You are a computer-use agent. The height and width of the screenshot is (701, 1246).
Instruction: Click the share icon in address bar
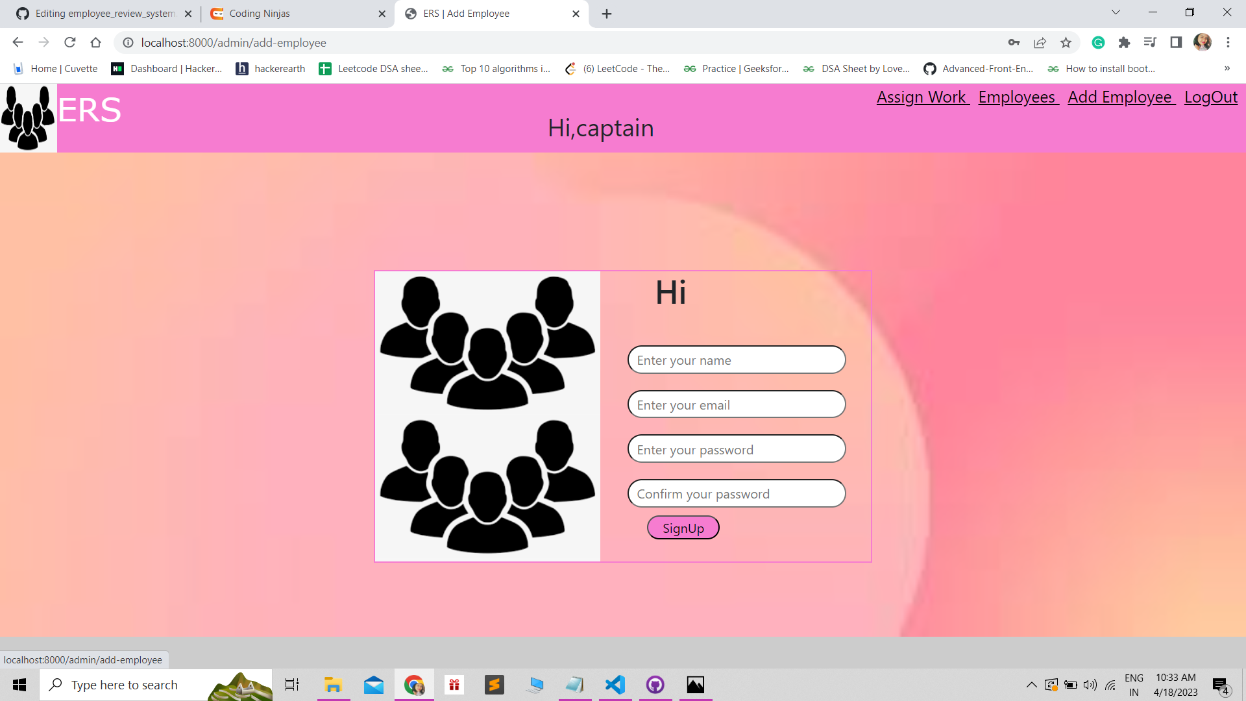(x=1040, y=42)
